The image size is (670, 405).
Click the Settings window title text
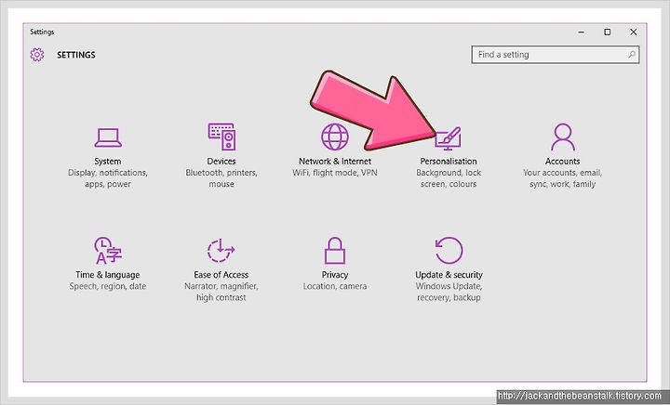(x=42, y=32)
